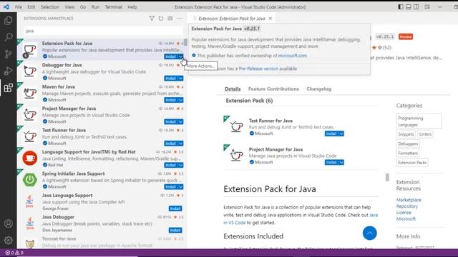Open the Search view in activity bar
458x257 pixels.
click(x=8, y=37)
